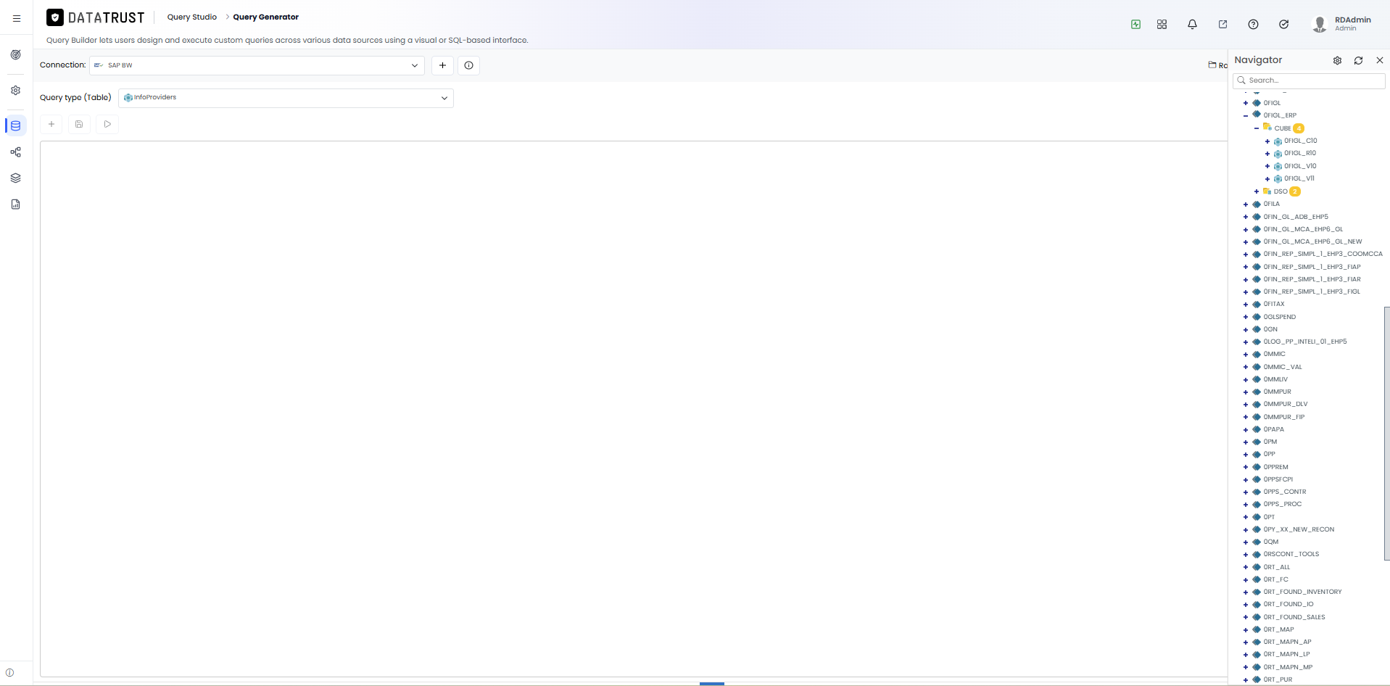Click the green Excel export icon
1390x686 pixels.
coord(1135,24)
